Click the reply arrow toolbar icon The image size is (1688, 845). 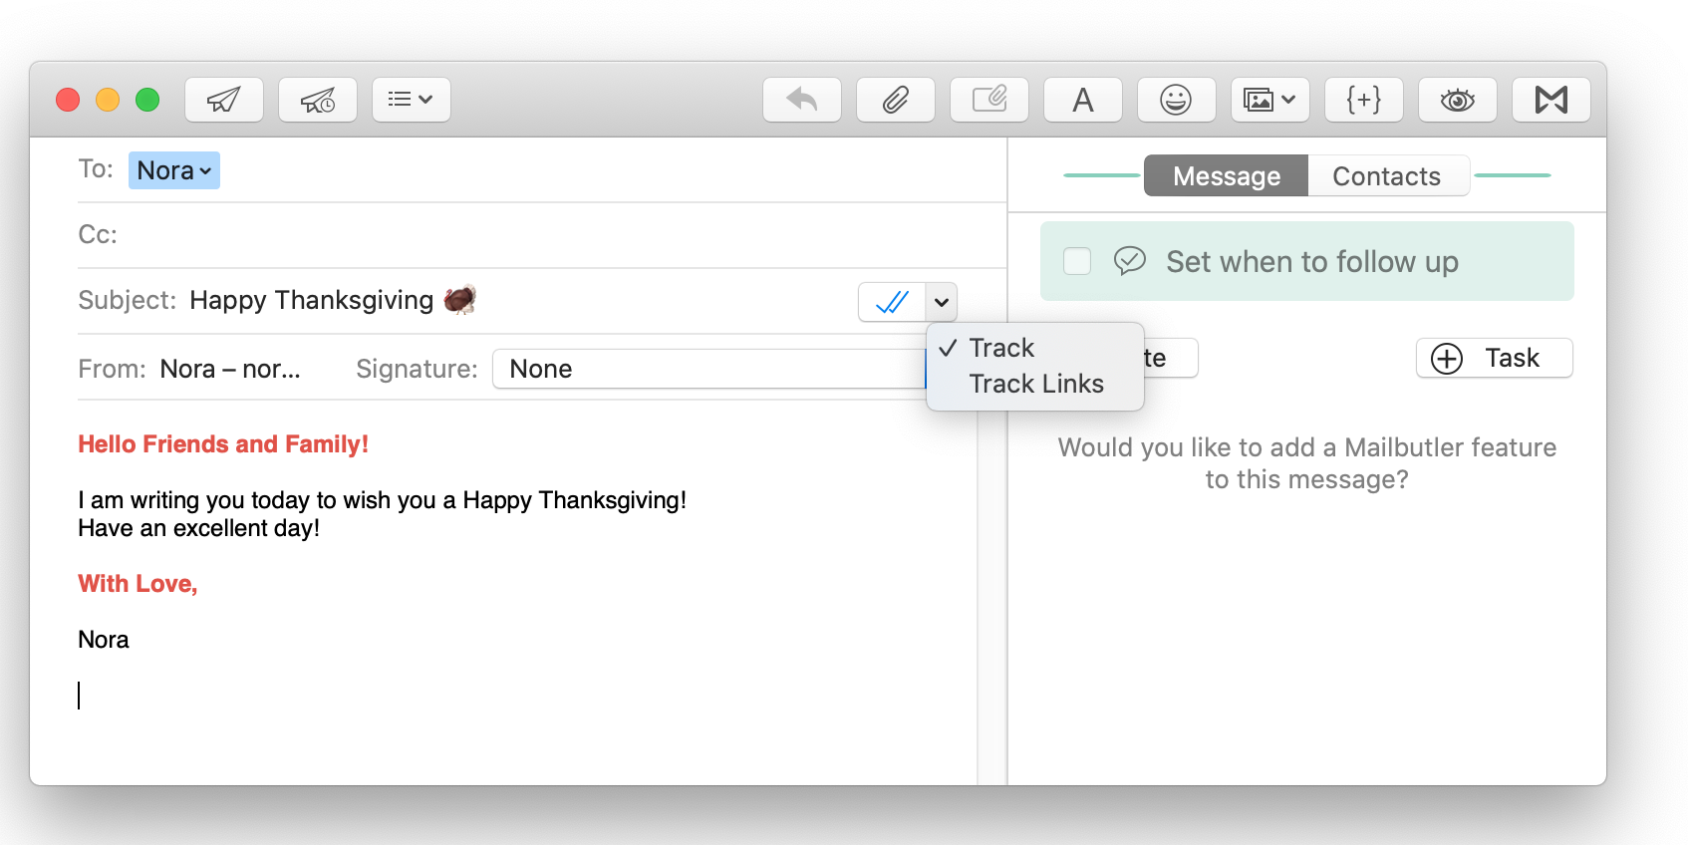[x=802, y=100]
